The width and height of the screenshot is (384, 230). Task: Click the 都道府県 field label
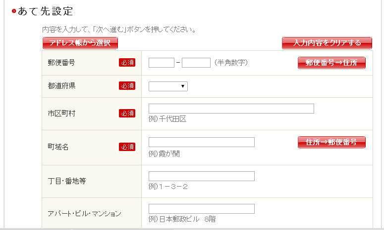61,86
